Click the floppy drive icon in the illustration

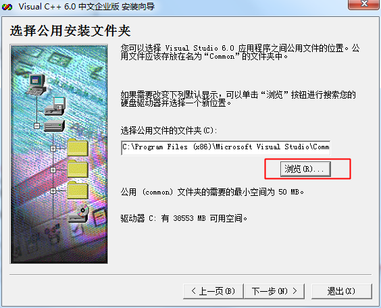(55, 106)
